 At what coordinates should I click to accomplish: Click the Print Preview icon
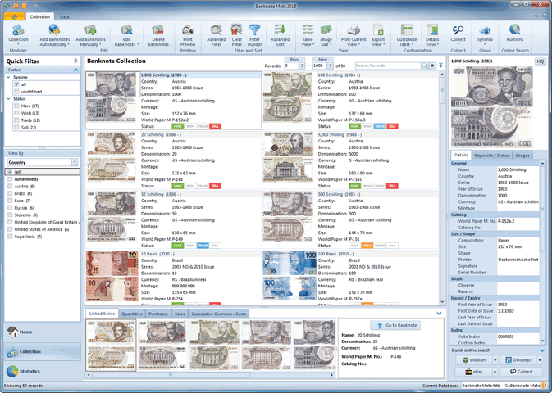tap(188, 34)
